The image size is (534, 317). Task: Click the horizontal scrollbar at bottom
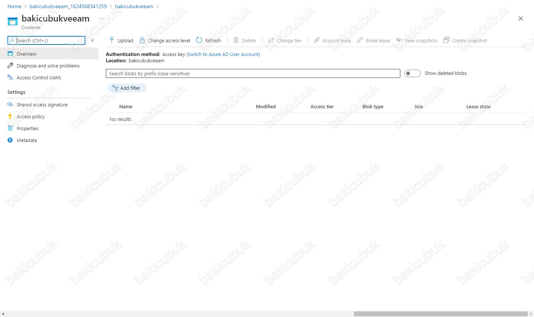tap(440, 314)
